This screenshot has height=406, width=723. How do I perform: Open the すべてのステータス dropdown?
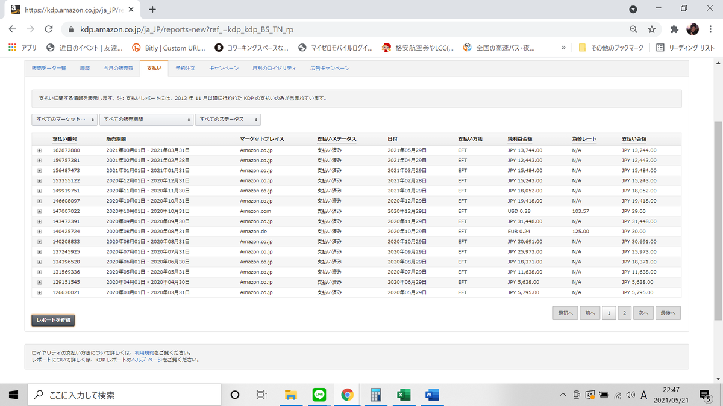(228, 120)
